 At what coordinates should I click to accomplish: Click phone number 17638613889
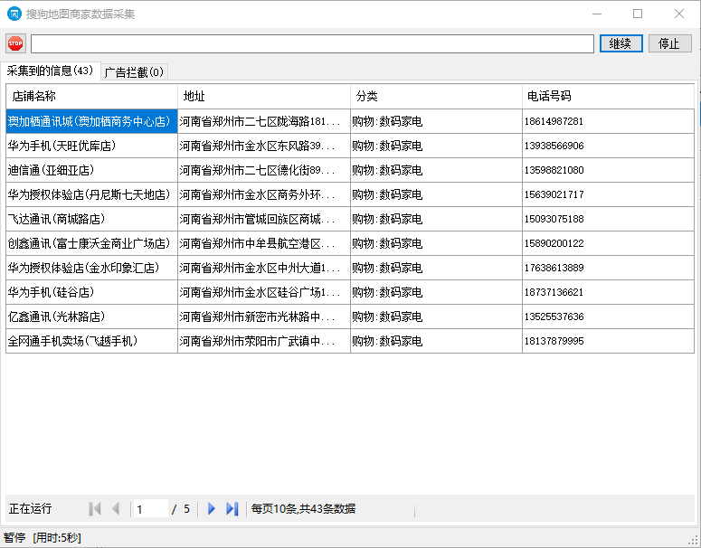point(554,268)
